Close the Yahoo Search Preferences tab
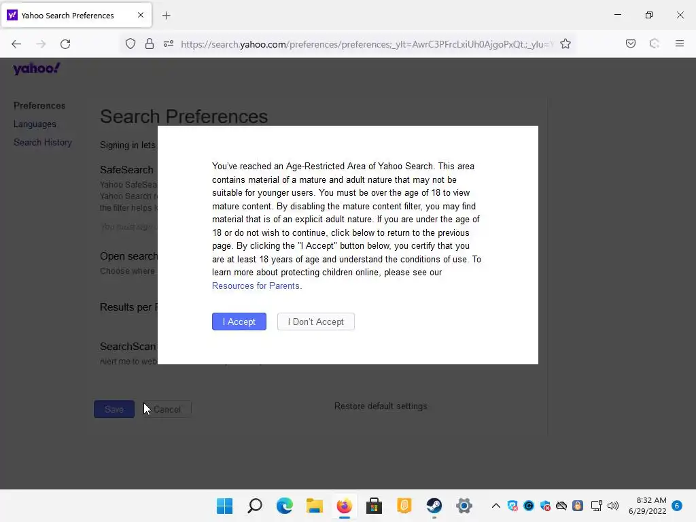Image resolution: width=696 pixels, height=522 pixels. [x=141, y=15]
